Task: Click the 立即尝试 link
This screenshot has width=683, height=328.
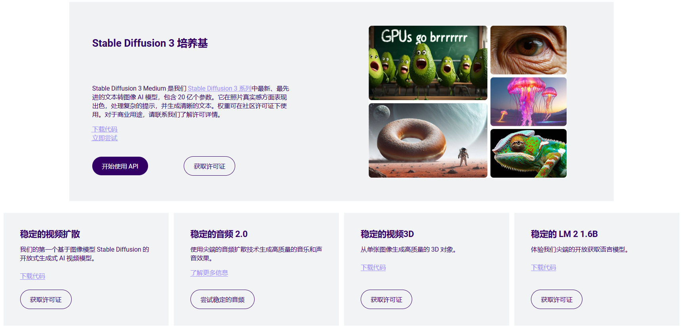Action: [x=105, y=138]
